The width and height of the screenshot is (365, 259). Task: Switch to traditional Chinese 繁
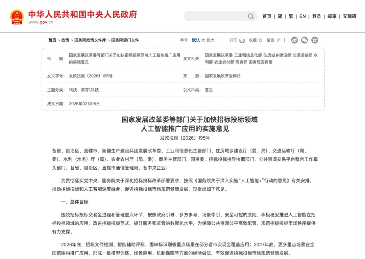pos(291,16)
